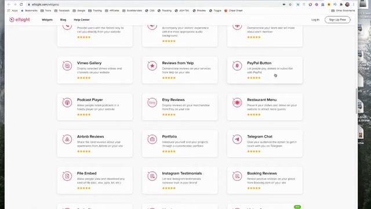Open the Bookmarklets bookmark folder

pos(132,10)
